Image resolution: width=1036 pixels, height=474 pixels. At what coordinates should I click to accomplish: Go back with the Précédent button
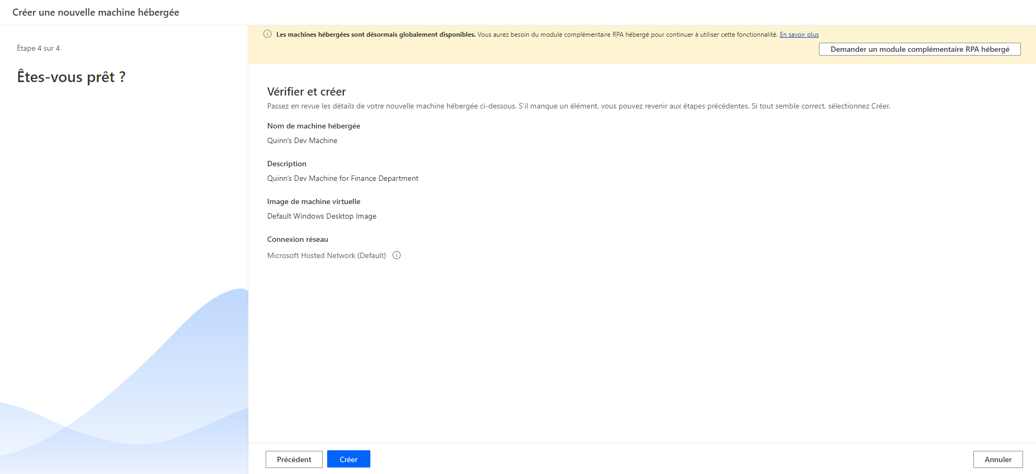click(x=294, y=459)
